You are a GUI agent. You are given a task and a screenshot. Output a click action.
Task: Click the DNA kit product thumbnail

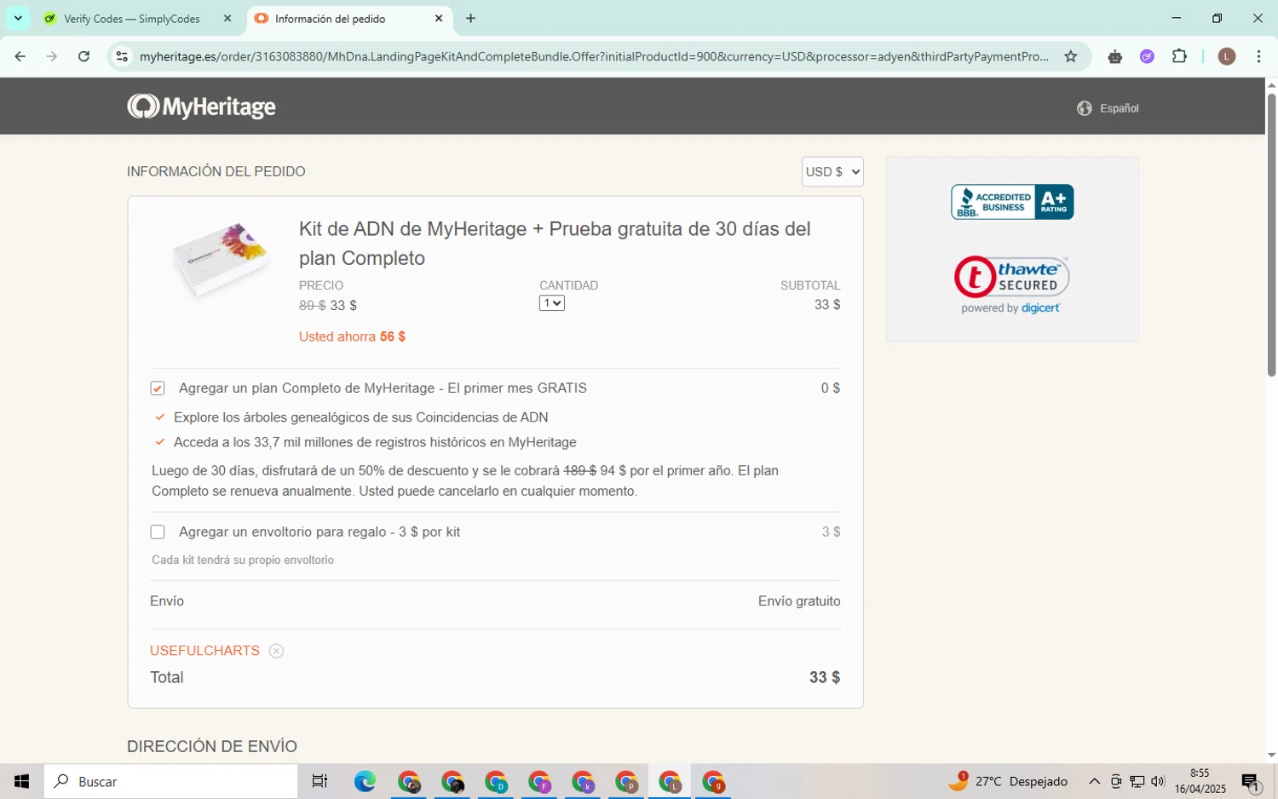coord(220,260)
